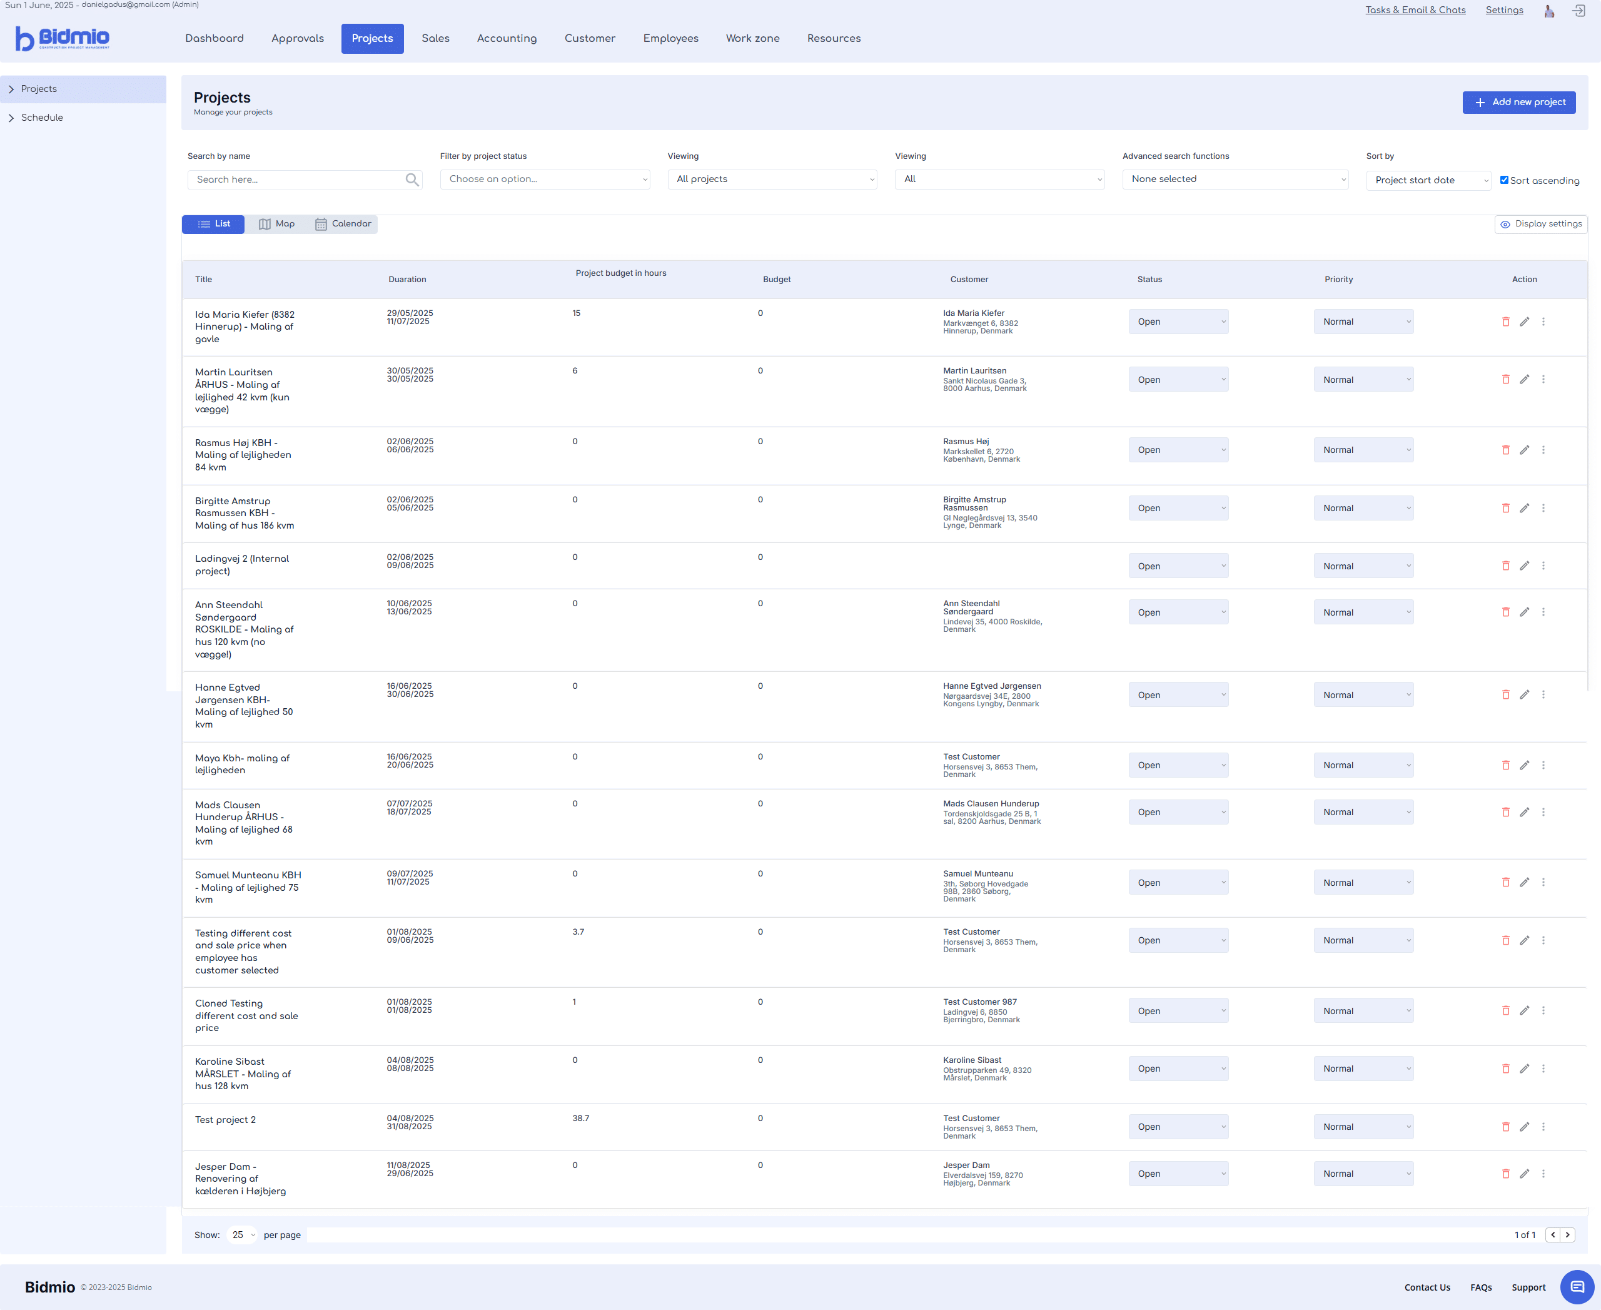Open the Approvals menu
Screen dimensions: 1601x1310
tap(297, 39)
